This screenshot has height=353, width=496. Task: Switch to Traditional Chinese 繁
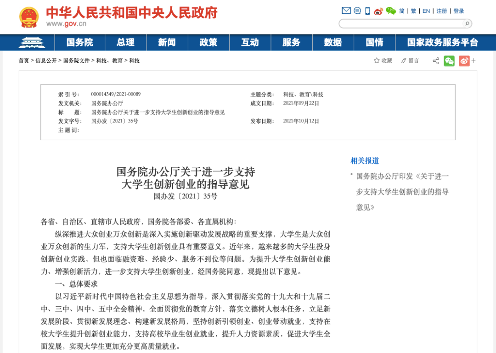point(413,11)
